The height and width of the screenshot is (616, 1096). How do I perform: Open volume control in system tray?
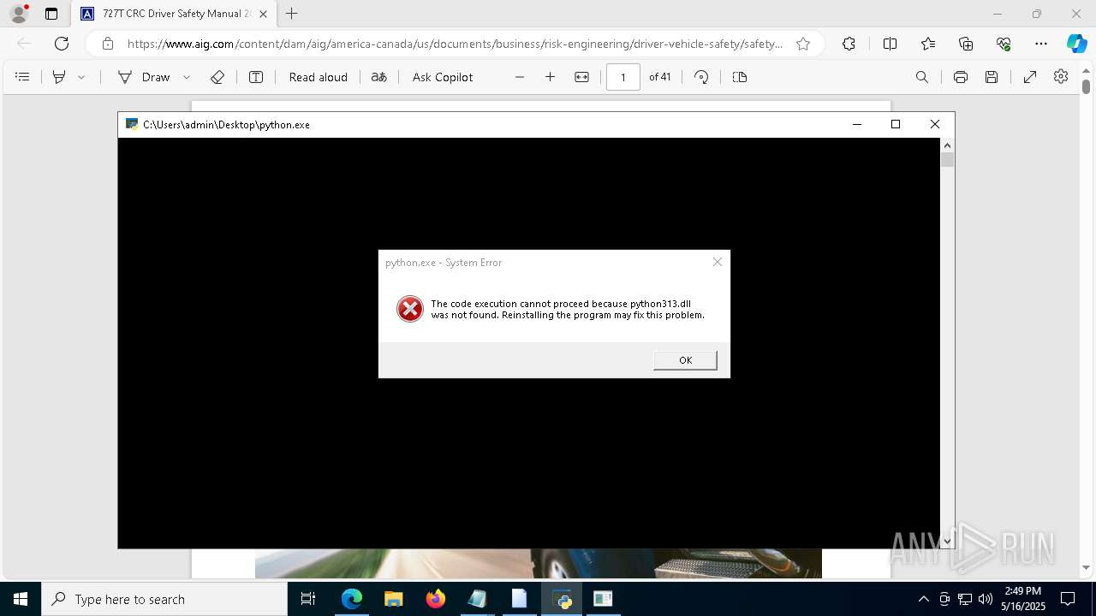point(986,599)
